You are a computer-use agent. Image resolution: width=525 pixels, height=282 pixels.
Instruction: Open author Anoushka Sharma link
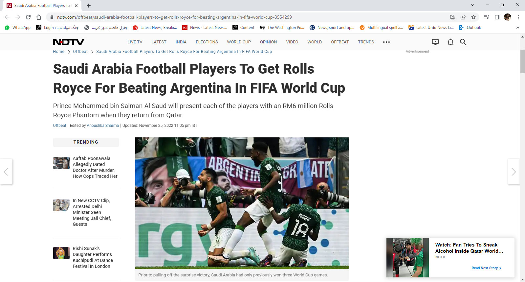[103, 126]
